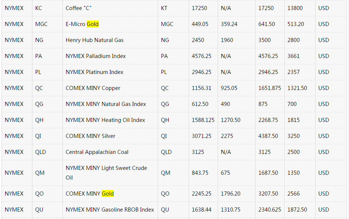This screenshot has width=349, height=219.
Task: Click the value 2566
Action: point(293,194)
